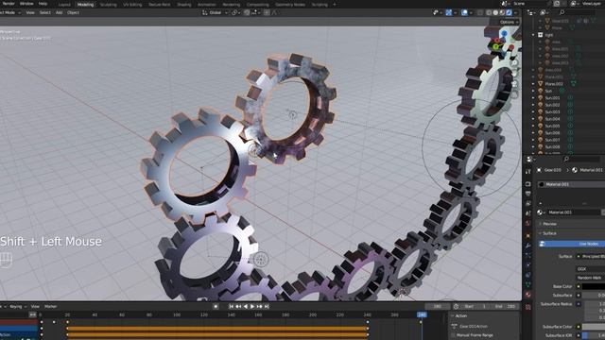Toggle Sun.001 light data icon

(570, 98)
